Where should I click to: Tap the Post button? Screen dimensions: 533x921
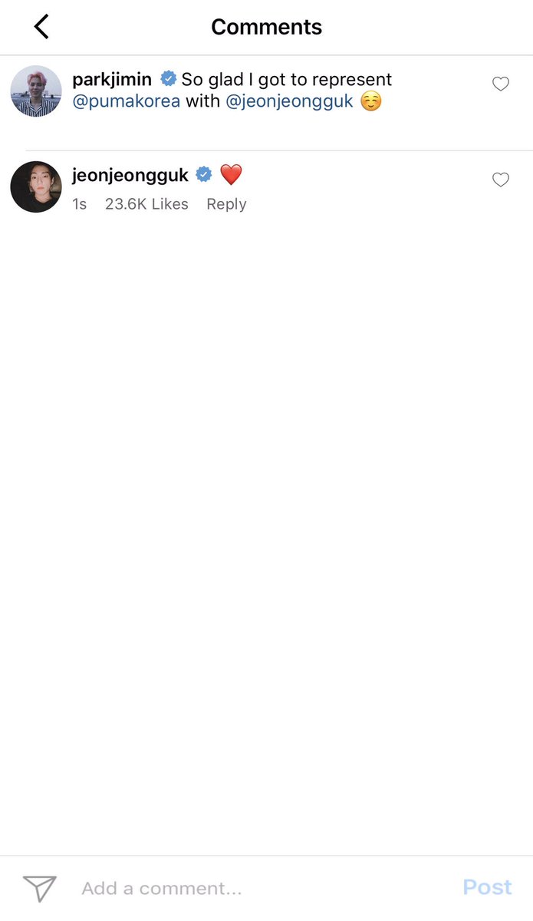[487, 887]
